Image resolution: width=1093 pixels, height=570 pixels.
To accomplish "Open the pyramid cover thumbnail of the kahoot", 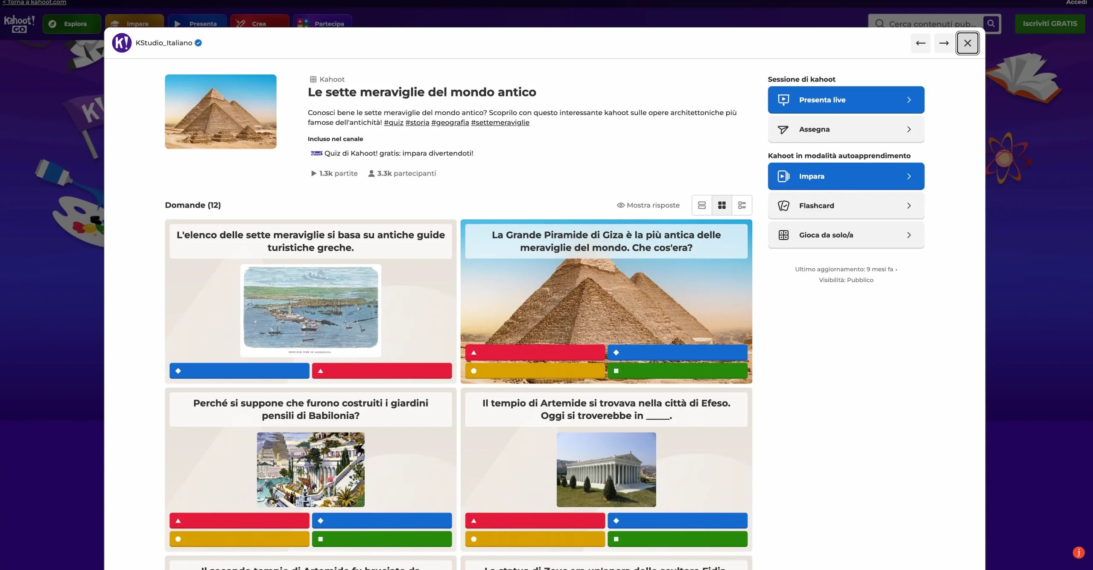I will pos(221,111).
